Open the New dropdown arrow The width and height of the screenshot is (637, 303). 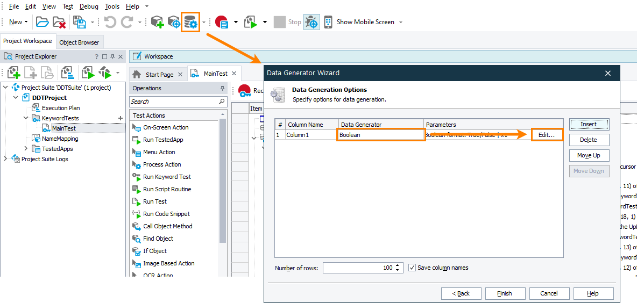[x=26, y=22]
